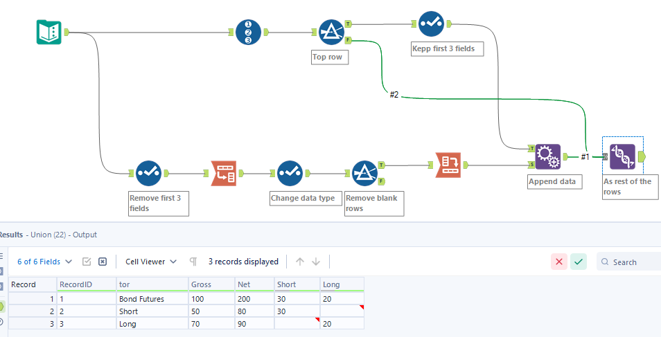Click the Bond Futures cell

152,299
